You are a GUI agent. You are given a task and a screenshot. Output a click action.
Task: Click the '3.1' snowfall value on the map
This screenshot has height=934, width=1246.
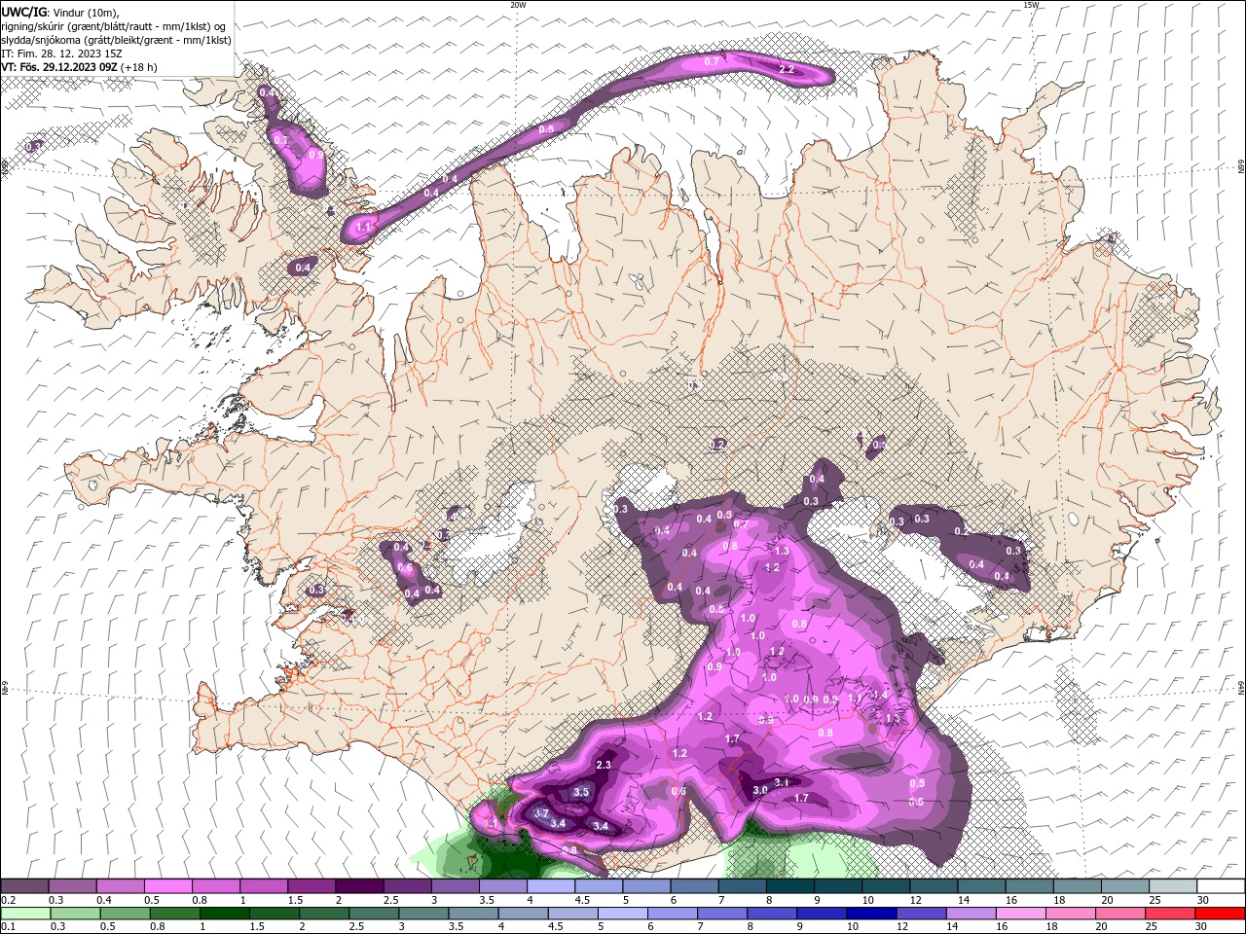click(781, 782)
